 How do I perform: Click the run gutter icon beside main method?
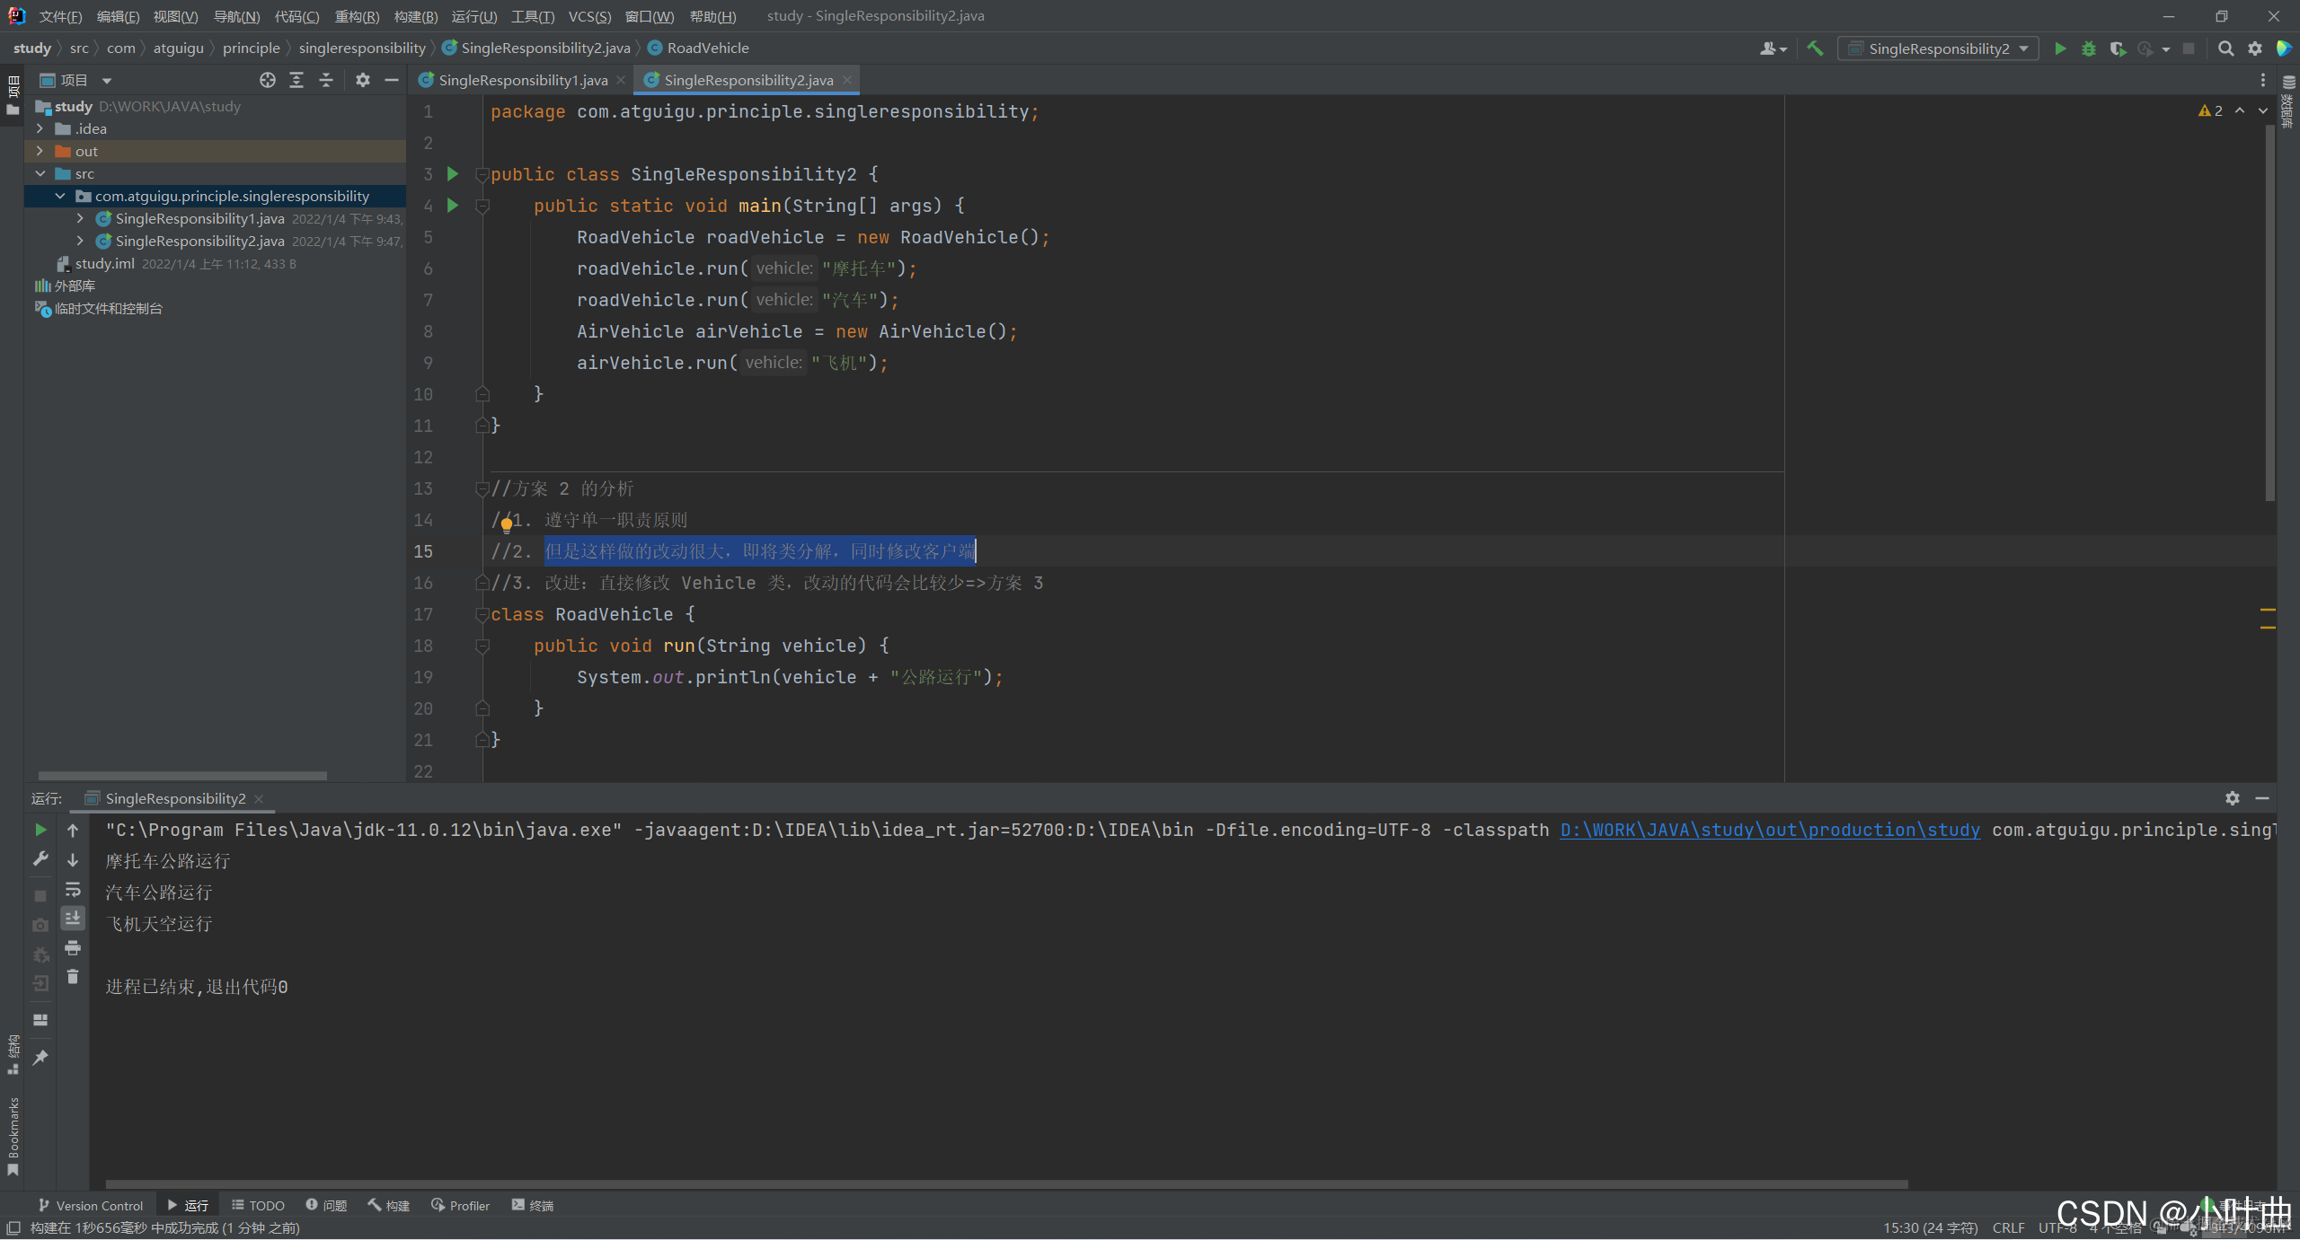tap(453, 206)
